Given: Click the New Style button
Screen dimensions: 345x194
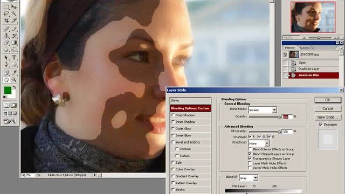Looking at the screenshot, I should 328,117.
